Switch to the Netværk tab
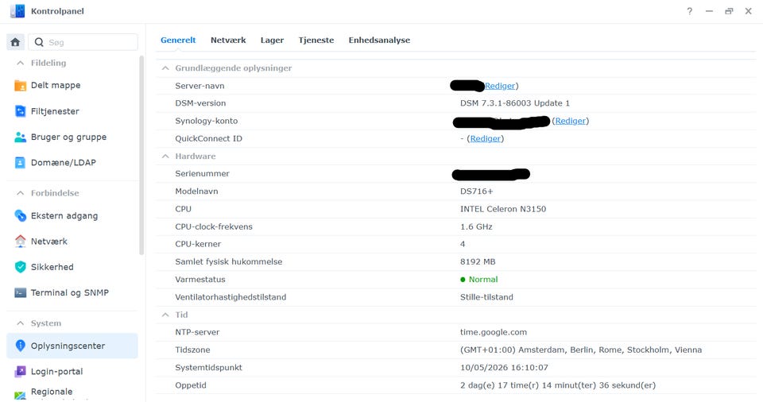 [x=228, y=41]
